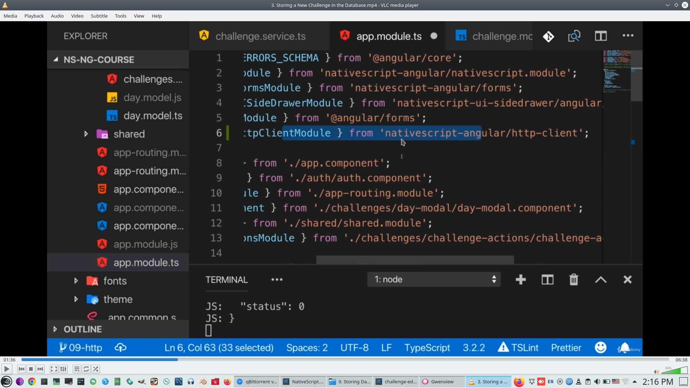Skip to previous media track
The image size is (690, 388).
coord(21,369)
